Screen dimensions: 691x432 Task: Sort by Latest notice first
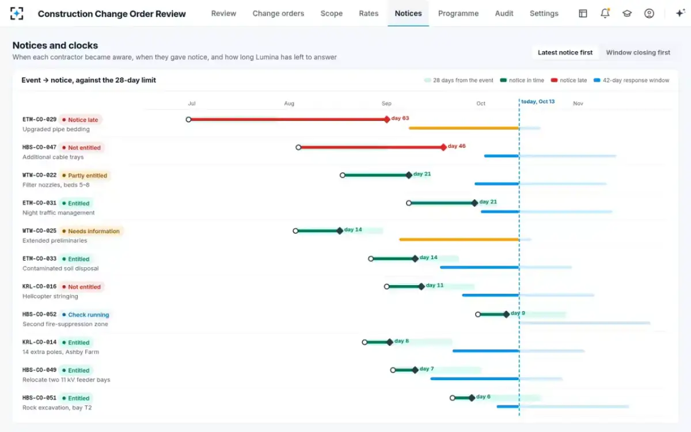(x=565, y=52)
